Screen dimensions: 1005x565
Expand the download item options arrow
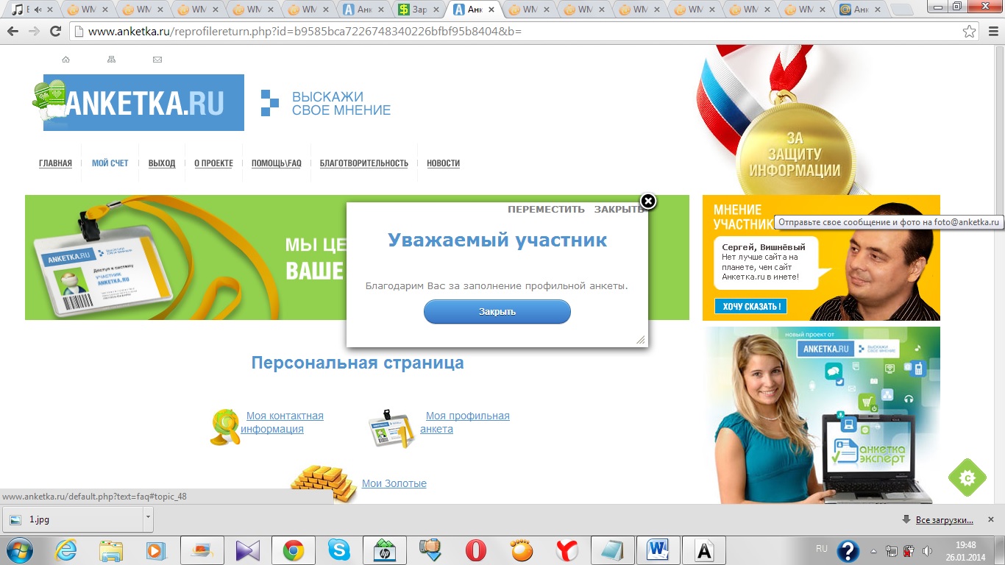pyautogui.click(x=148, y=519)
